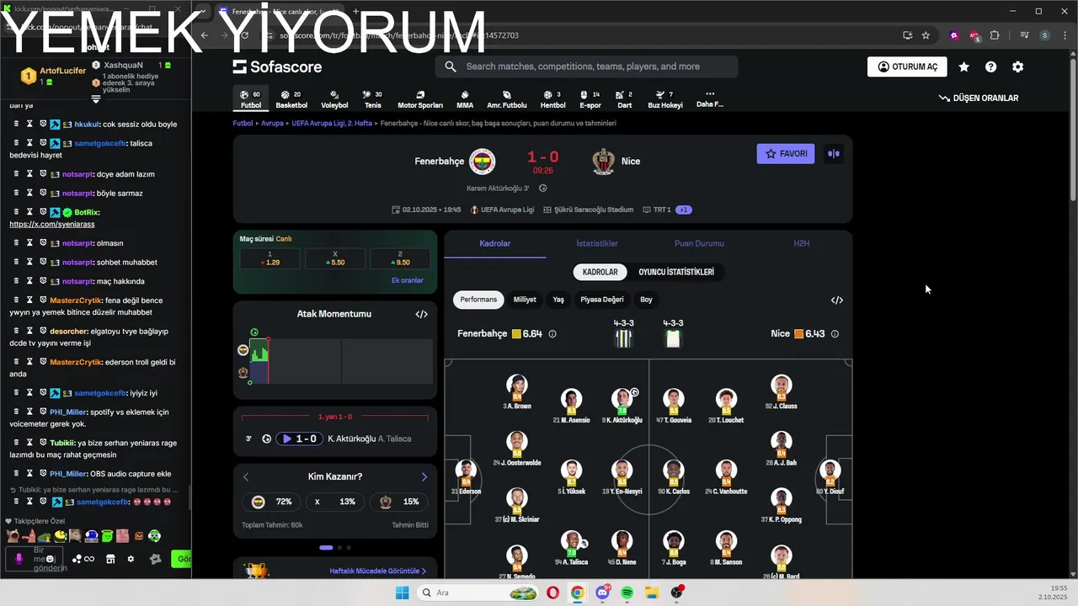Screen dimensions: 1078x606
Task: Click the microphone icon in the chat input
Action: pos(19,558)
